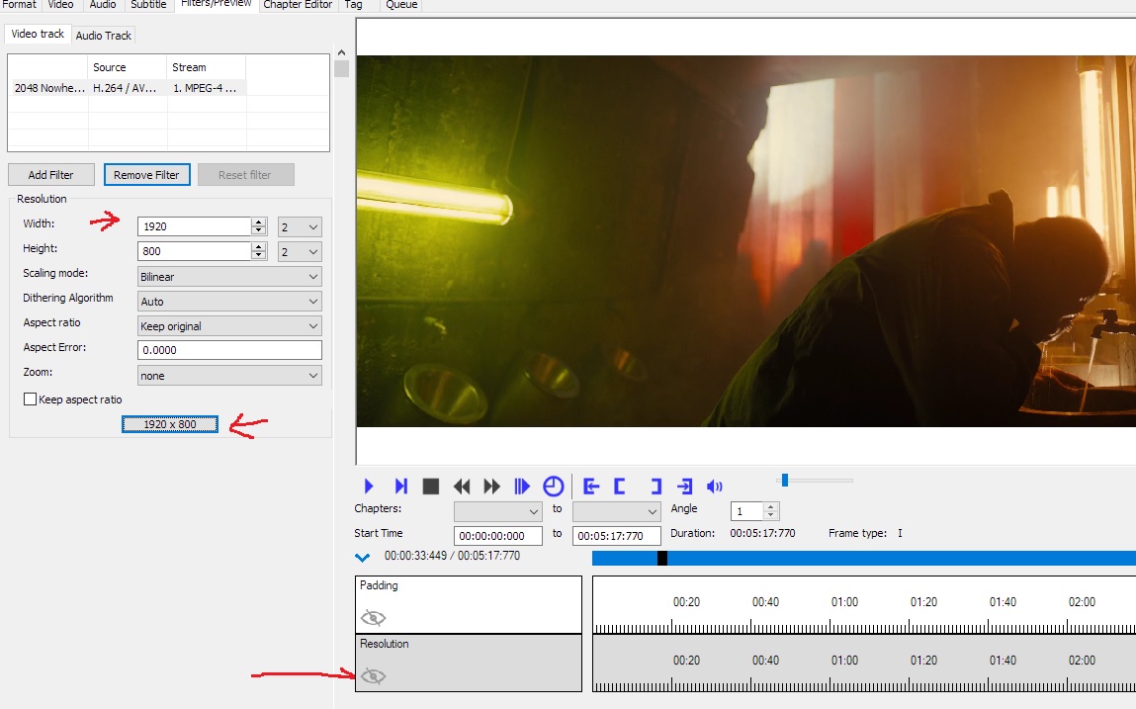Image resolution: width=1136 pixels, height=709 pixels.
Task: Increase Height with the stepper arrows
Action: [259, 247]
